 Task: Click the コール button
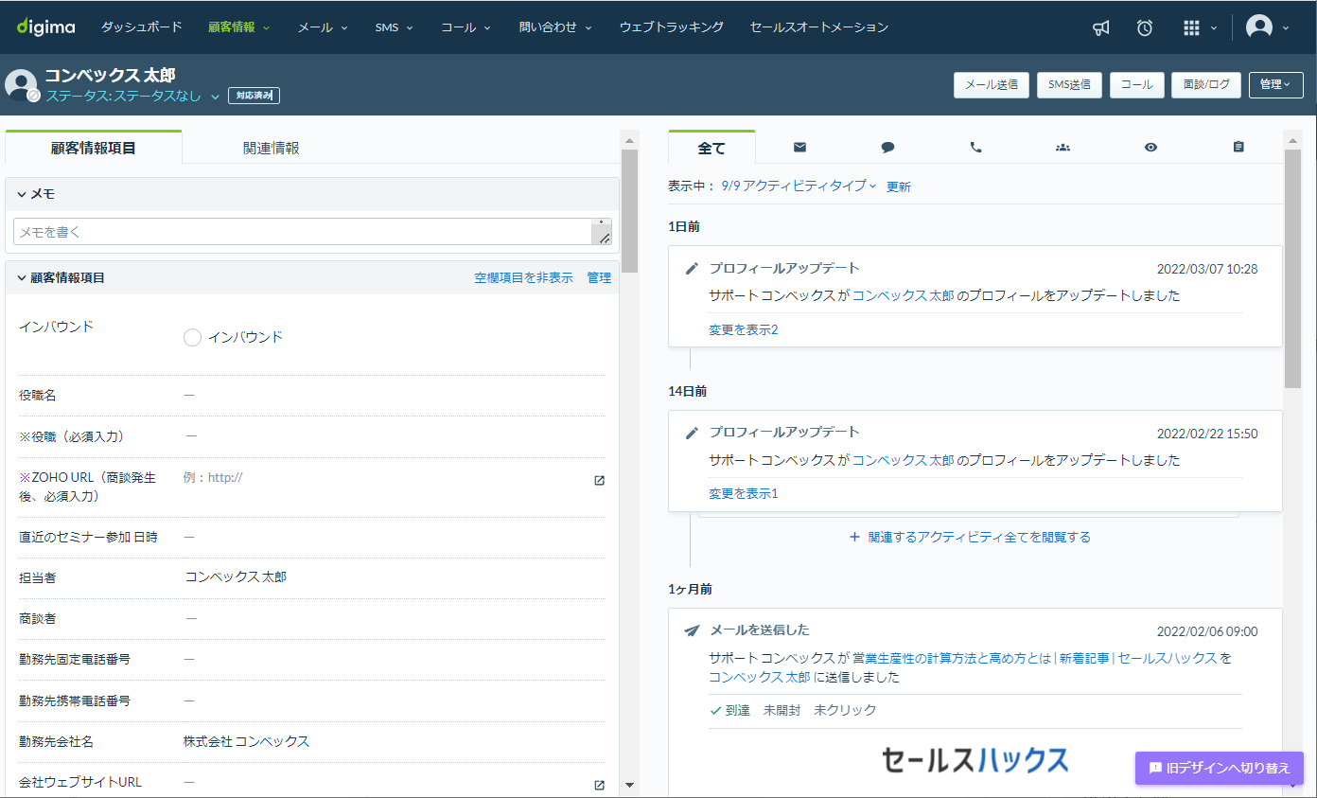click(x=1136, y=84)
